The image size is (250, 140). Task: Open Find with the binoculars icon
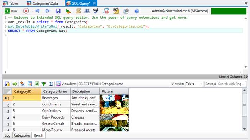pyautogui.click(x=87, y=11)
